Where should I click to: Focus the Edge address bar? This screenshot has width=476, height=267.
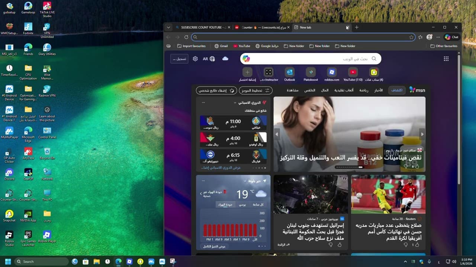click(303, 37)
